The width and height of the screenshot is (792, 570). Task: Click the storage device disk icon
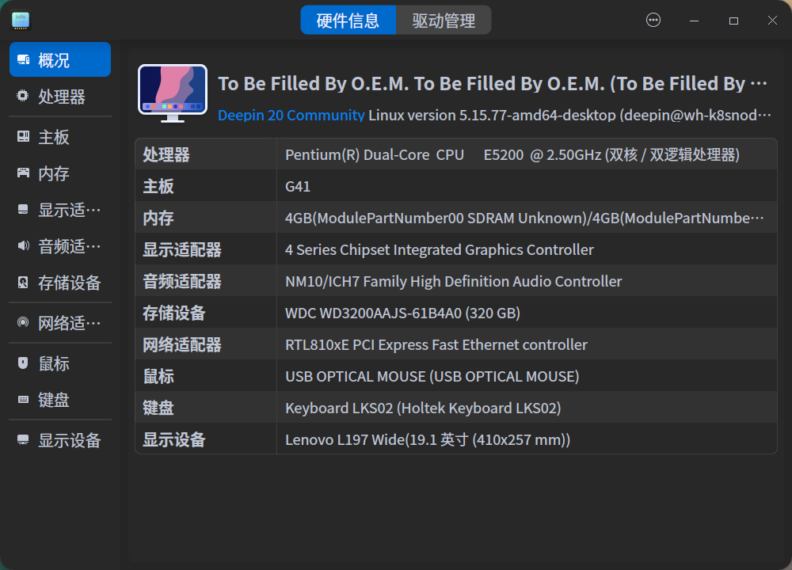(x=23, y=283)
